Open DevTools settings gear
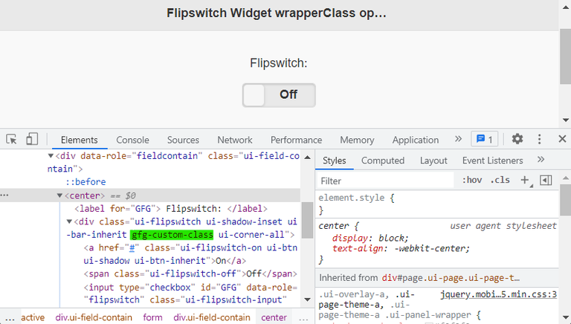The image size is (571, 324). pyautogui.click(x=517, y=139)
